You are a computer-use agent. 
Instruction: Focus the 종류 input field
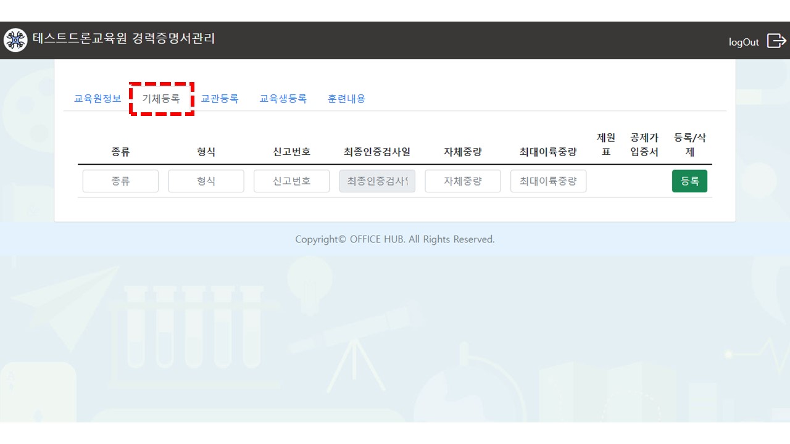click(120, 181)
